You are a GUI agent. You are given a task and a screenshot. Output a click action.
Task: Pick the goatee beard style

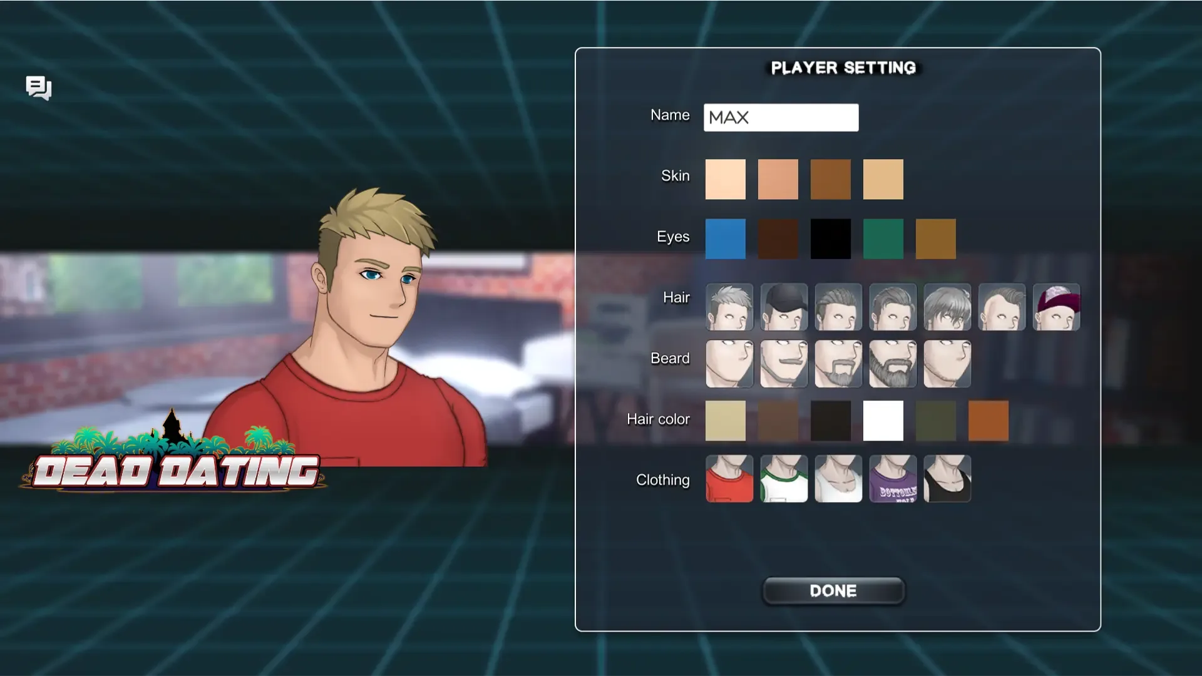click(x=838, y=364)
